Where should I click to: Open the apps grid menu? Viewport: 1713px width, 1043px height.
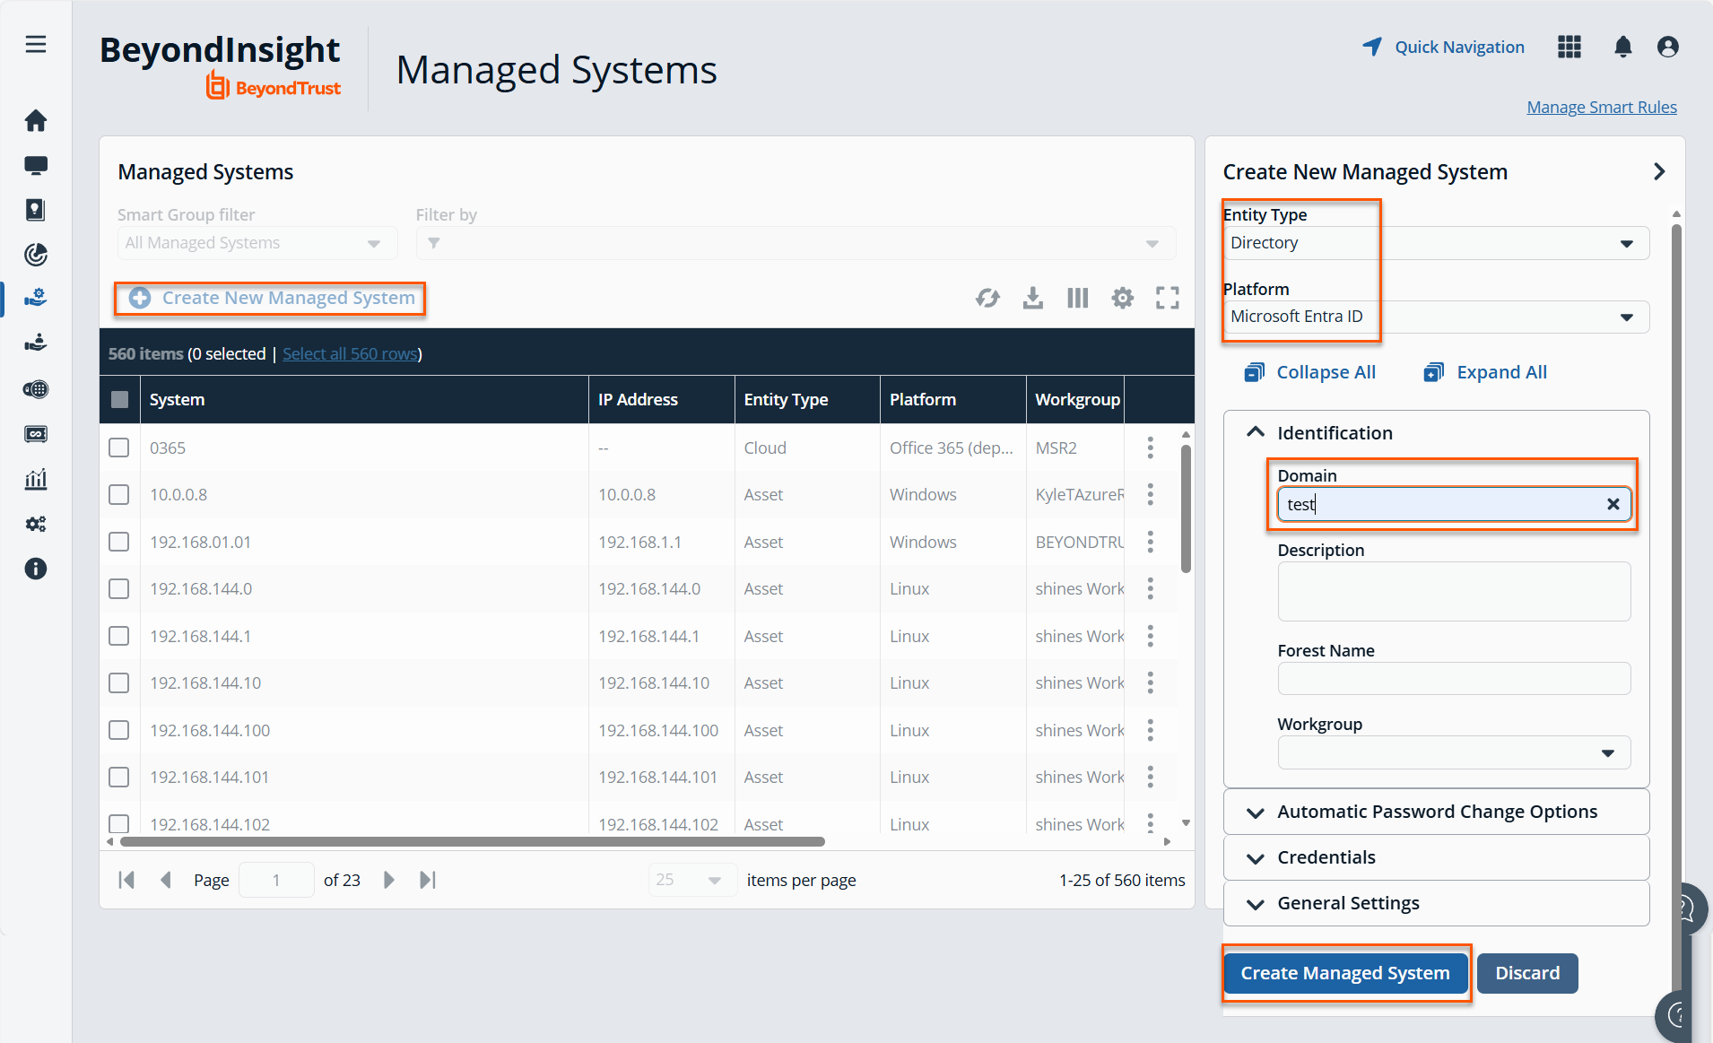(x=1570, y=47)
